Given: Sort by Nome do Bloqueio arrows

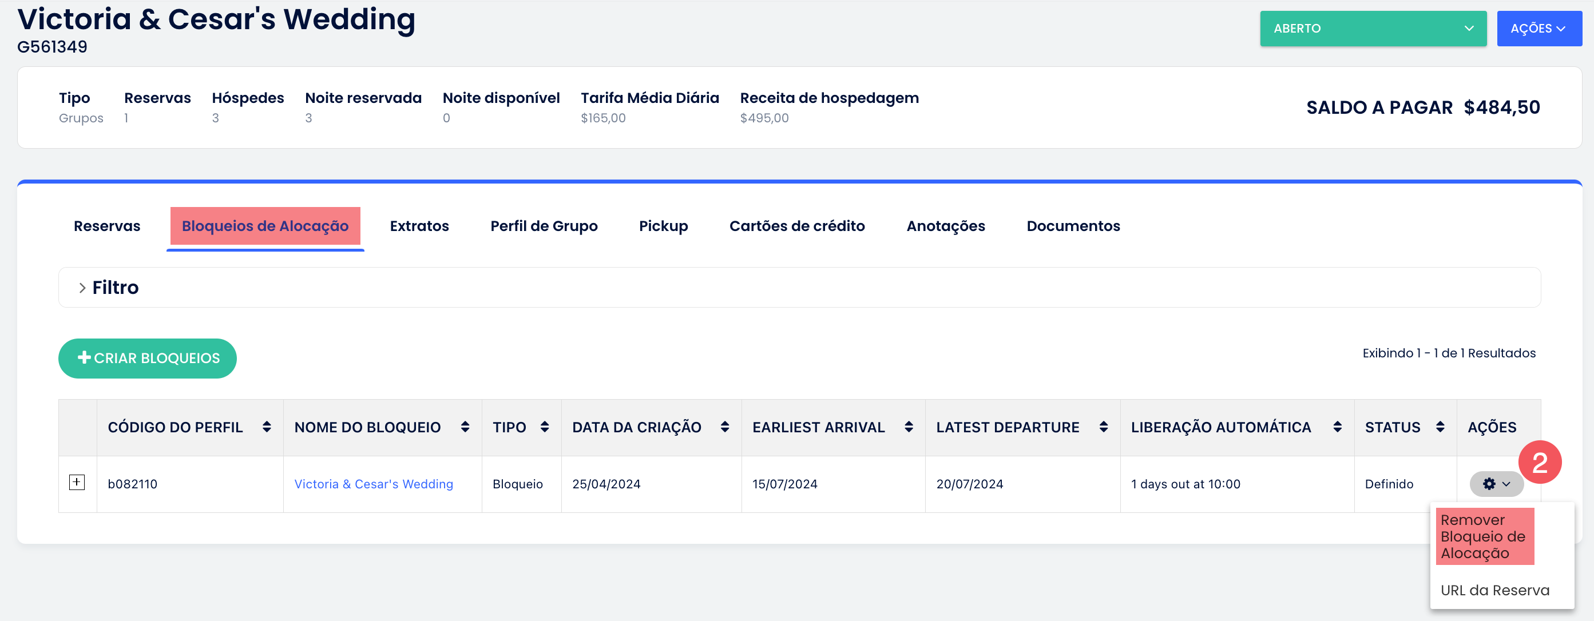Looking at the screenshot, I should pyautogui.click(x=465, y=427).
